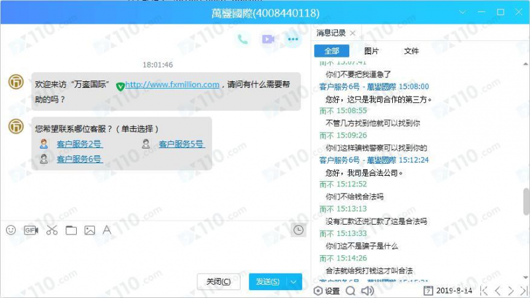Switch to the 全部 tab

[x=332, y=51]
